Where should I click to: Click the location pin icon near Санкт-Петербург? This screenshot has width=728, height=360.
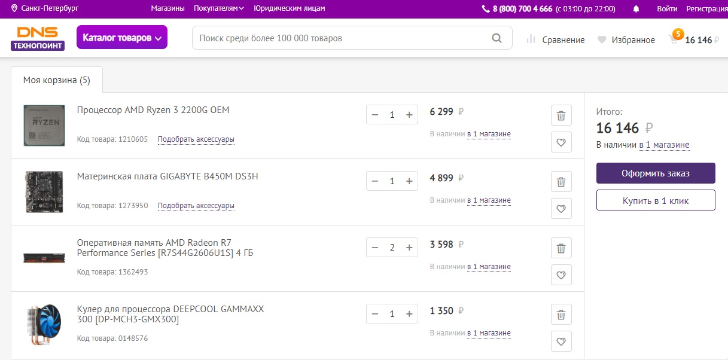[14, 8]
